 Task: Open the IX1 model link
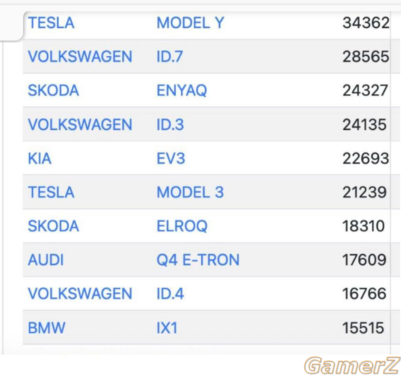click(x=167, y=328)
